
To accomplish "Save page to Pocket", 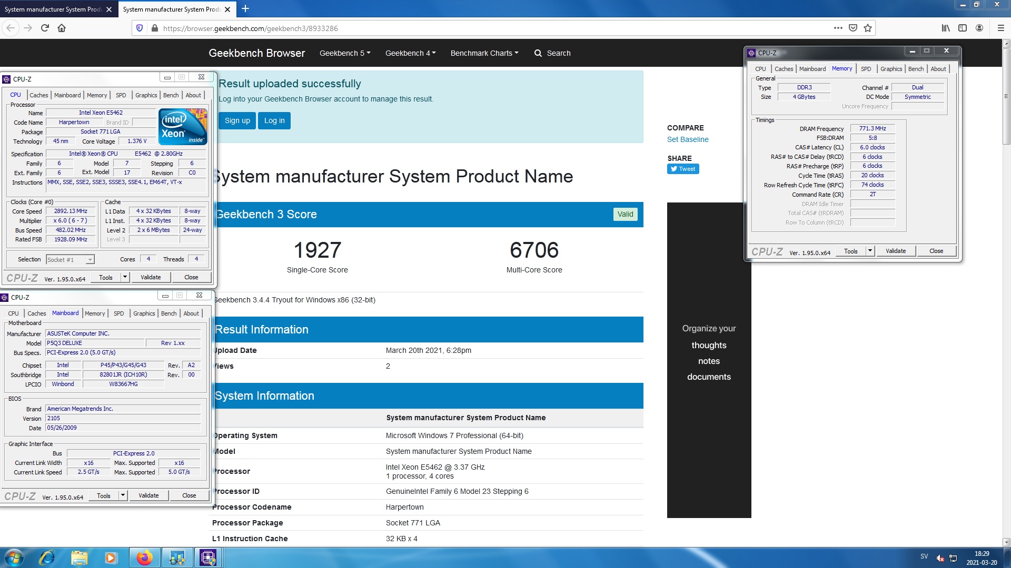I will point(853,28).
